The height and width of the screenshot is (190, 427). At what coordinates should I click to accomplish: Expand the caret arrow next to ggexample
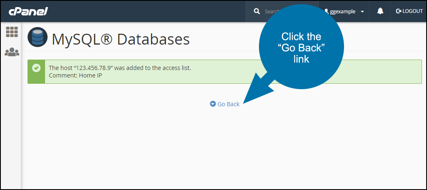point(362,12)
